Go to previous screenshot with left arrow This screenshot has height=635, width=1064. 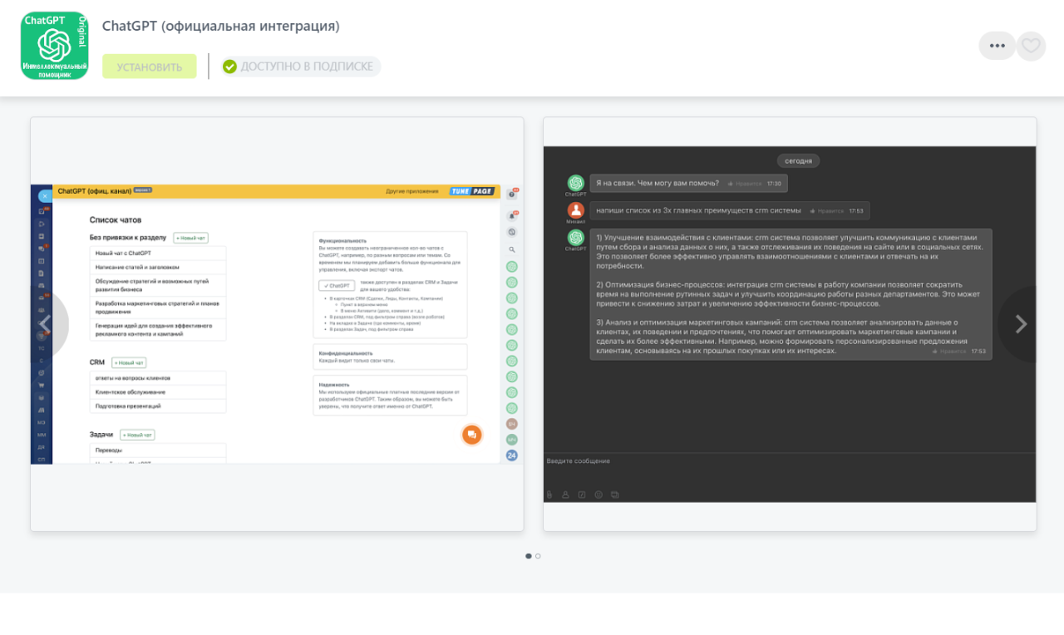click(45, 324)
